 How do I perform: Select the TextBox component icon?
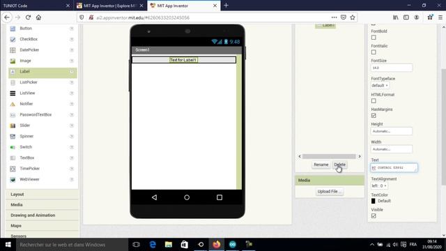click(13, 158)
